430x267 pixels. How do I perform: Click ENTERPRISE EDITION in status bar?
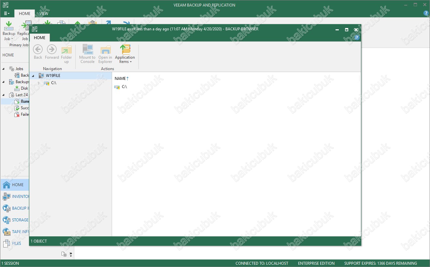316,263
